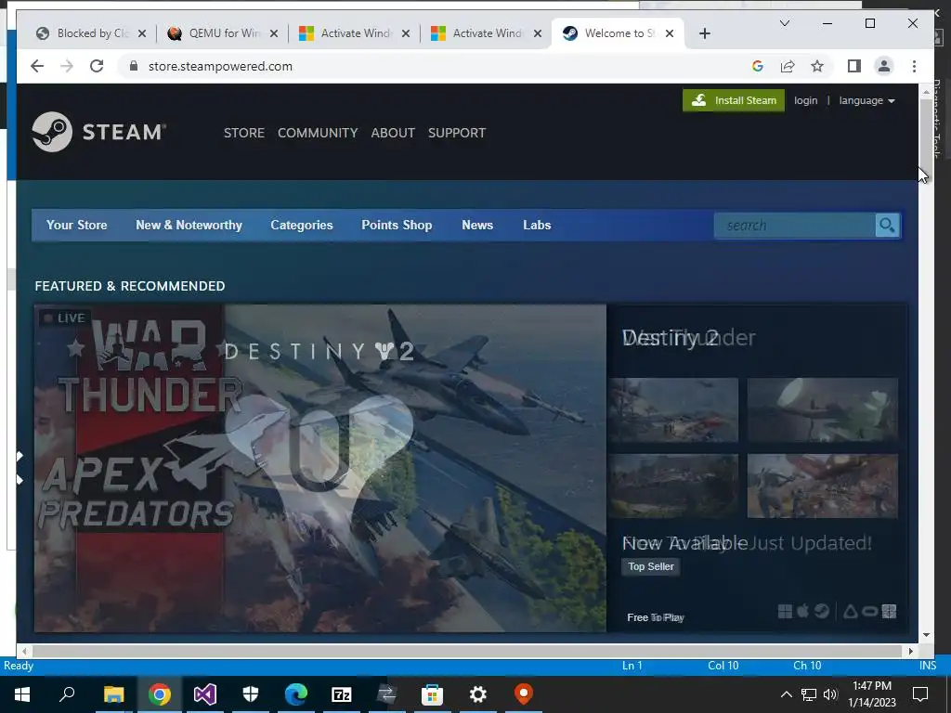Open the ABOUT page link
The image size is (951, 713).
[x=393, y=133]
